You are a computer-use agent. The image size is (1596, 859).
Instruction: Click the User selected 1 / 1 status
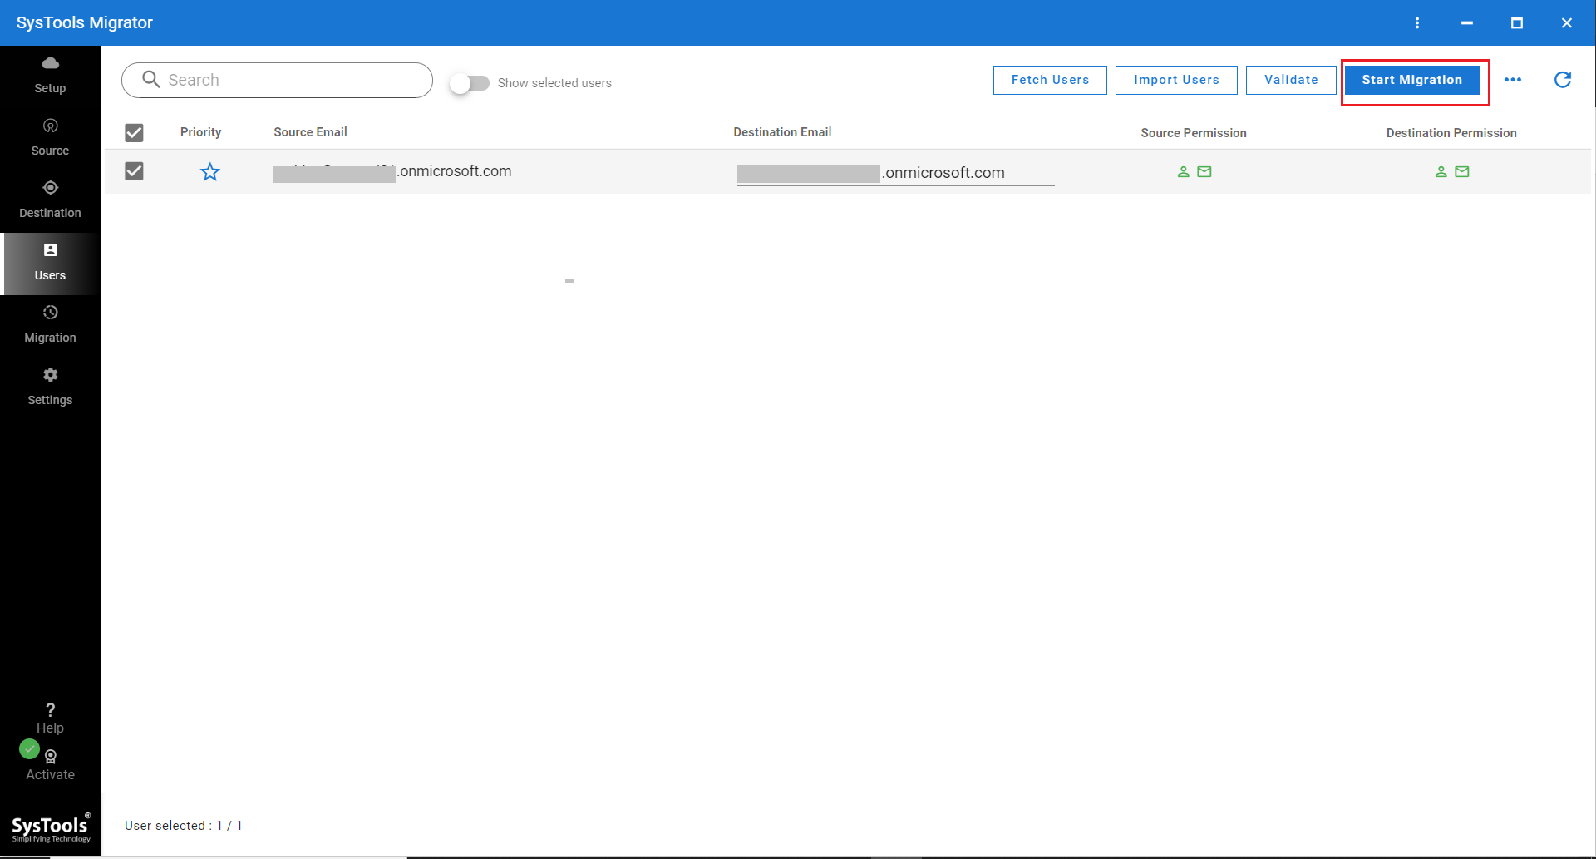[x=183, y=826]
